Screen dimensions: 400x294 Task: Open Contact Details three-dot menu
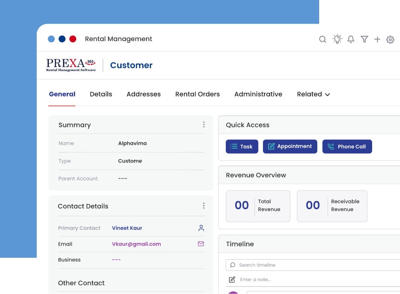(x=203, y=206)
